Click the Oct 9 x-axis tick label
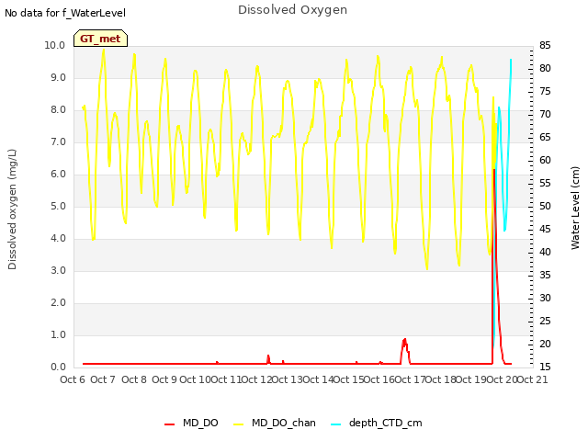This screenshot has height=441, width=588. point(164,379)
